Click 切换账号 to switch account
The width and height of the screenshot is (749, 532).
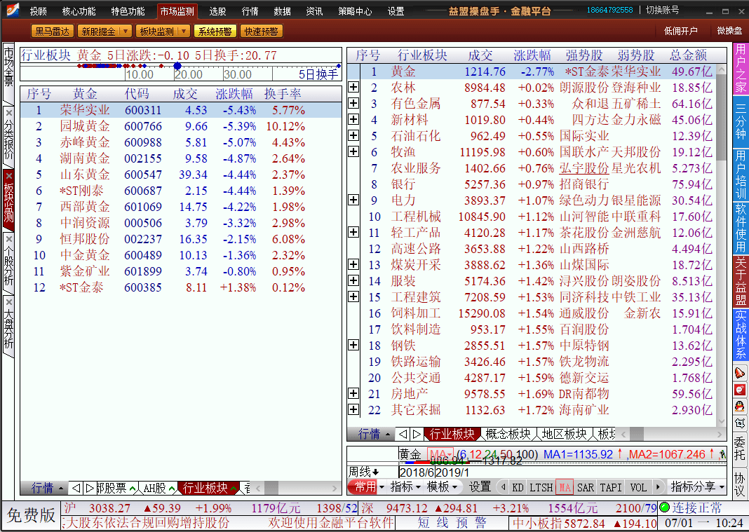[x=662, y=10]
